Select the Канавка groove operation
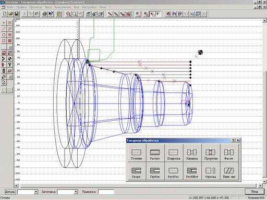 click(x=192, y=153)
